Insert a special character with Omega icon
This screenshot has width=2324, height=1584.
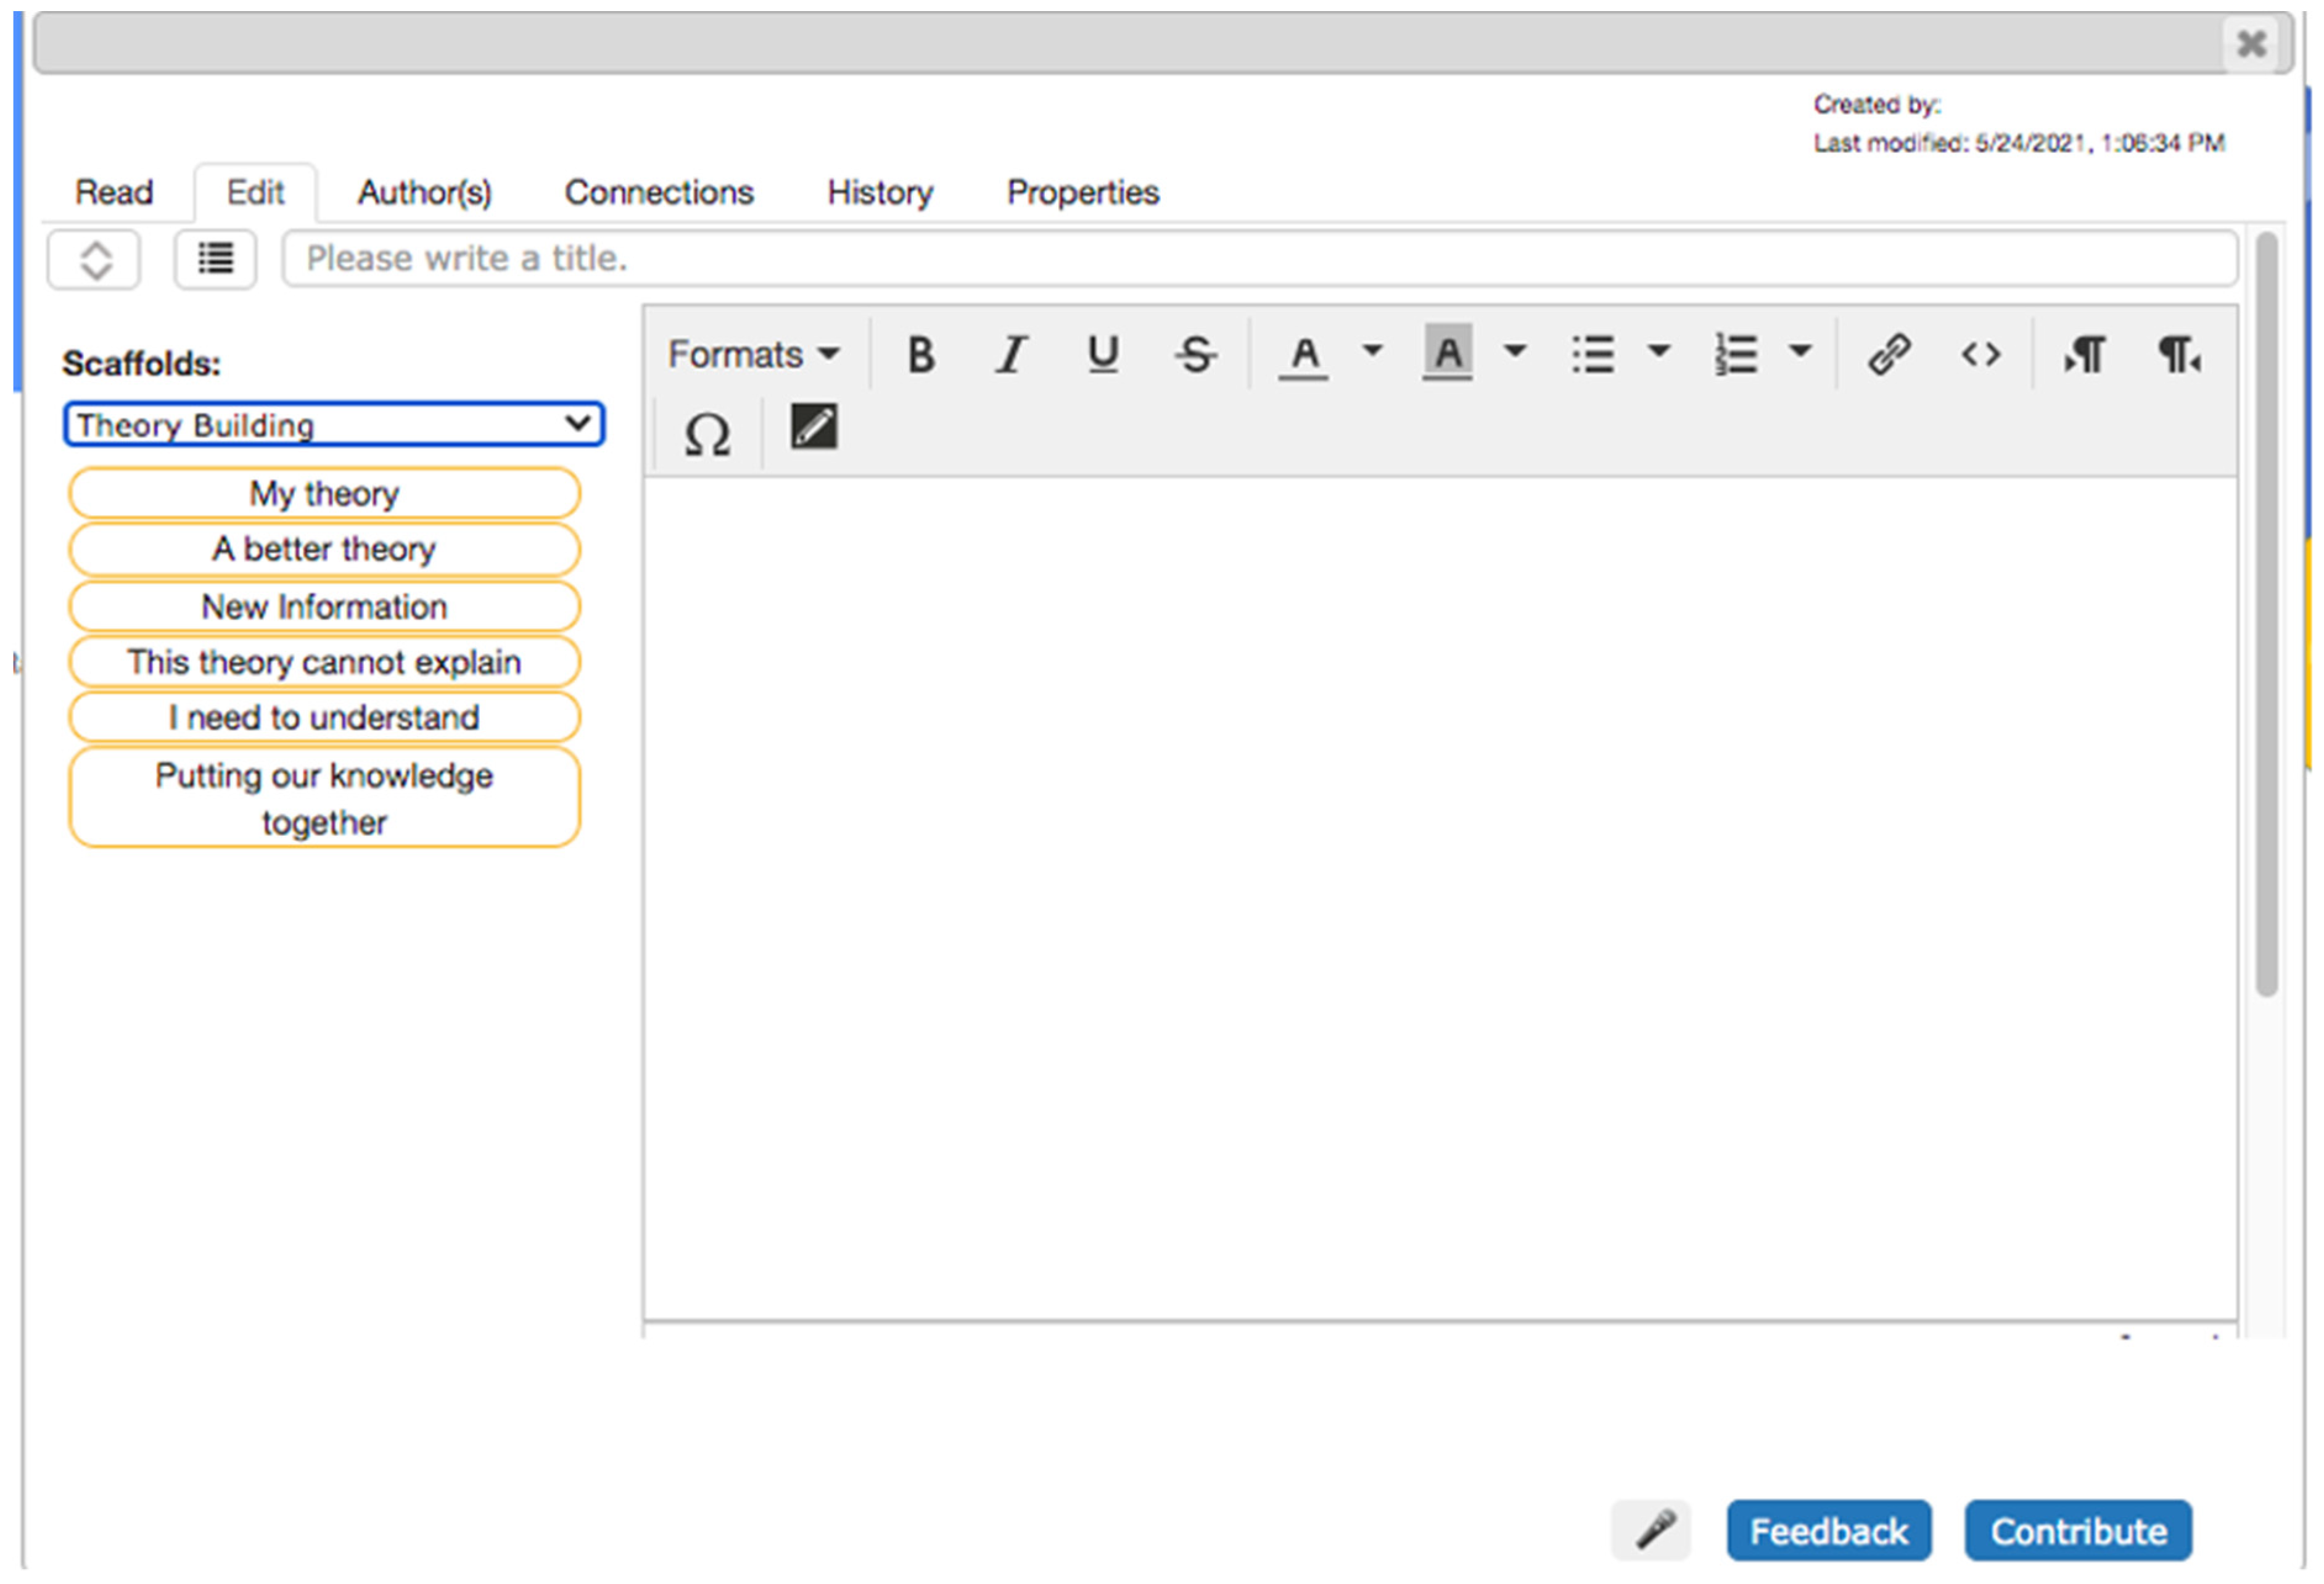tap(706, 434)
